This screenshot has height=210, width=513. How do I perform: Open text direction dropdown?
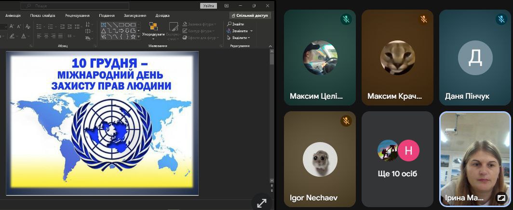pyautogui.click(x=88, y=24)
